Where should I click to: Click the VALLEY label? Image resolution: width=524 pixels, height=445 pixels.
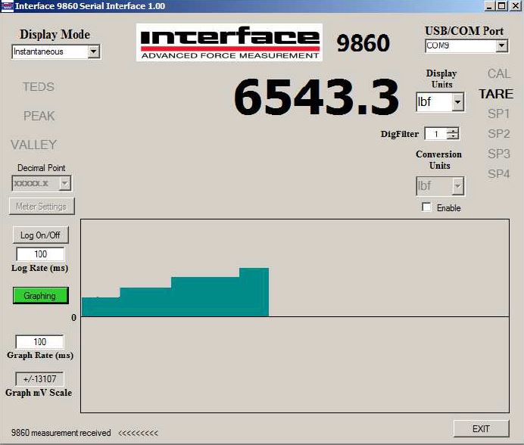34,145
